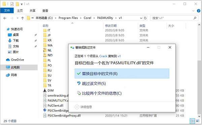Select 此电脑 in the navigation pane
This screenshot has height=125, width=202.
19,67
